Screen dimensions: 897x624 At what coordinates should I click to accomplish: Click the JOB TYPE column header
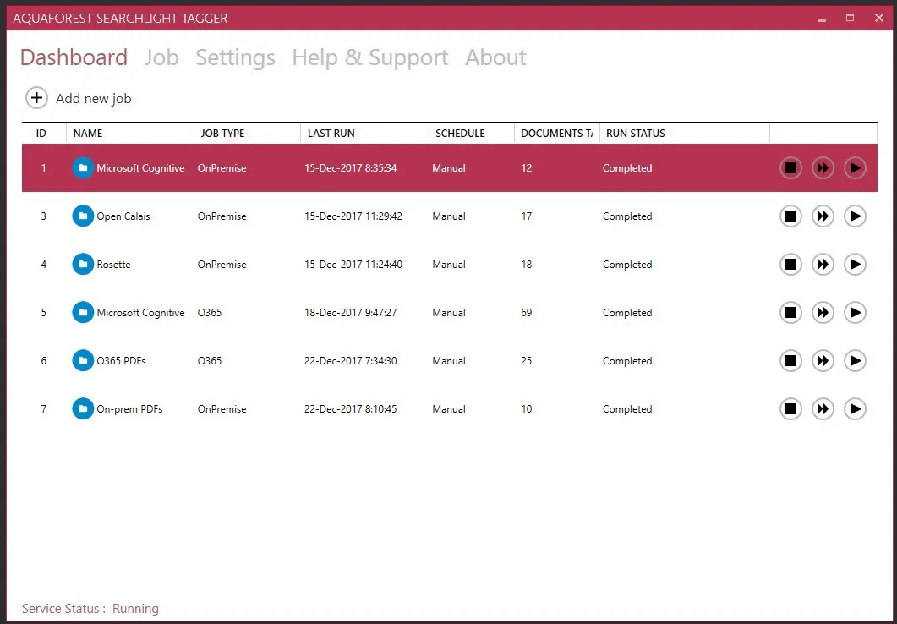point(222,134)
